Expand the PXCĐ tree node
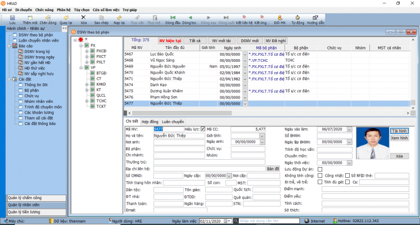The height and width of the screenshot is (225, 420). [x=87, y=51]
